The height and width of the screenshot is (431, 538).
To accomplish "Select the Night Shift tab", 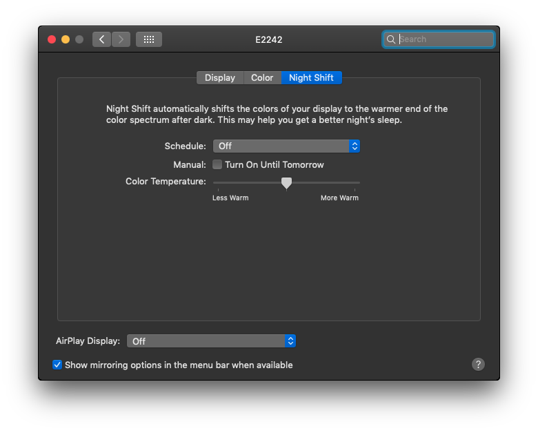I will pos(311,77).
